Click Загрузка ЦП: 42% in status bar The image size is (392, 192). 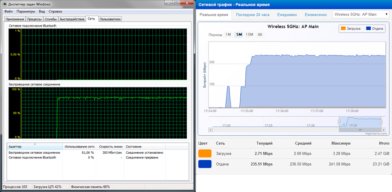point(47,187)
